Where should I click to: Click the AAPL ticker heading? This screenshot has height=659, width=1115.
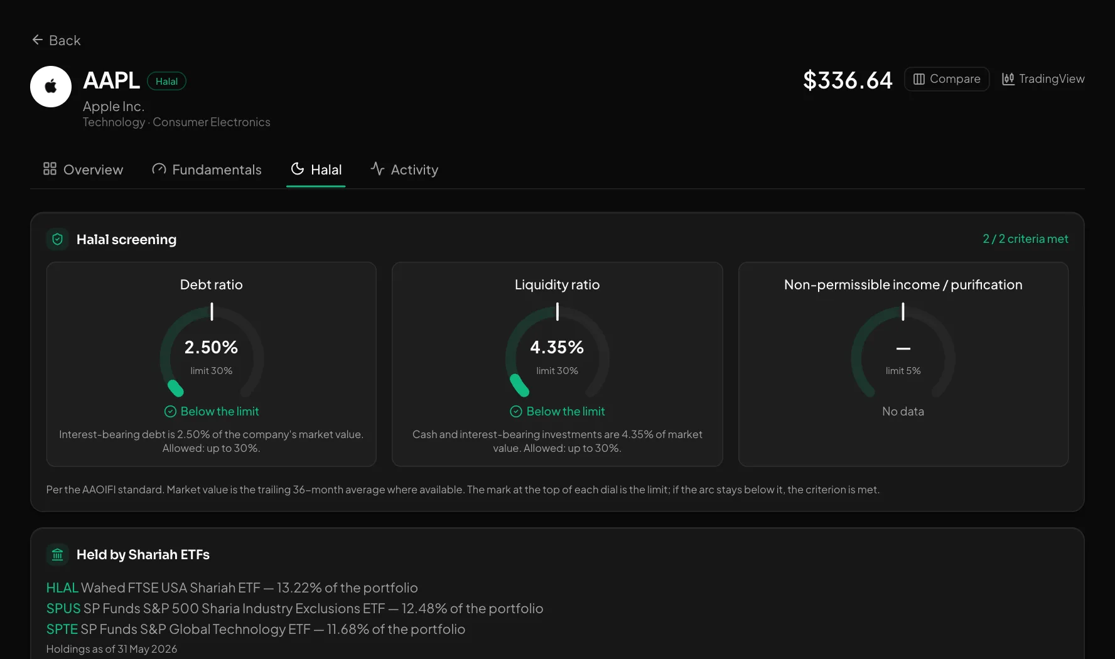112,80
